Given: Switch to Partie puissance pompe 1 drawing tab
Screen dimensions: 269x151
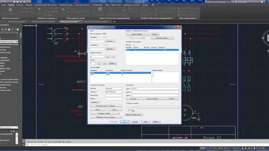Looking at the screenshot, I should [70, 22].
